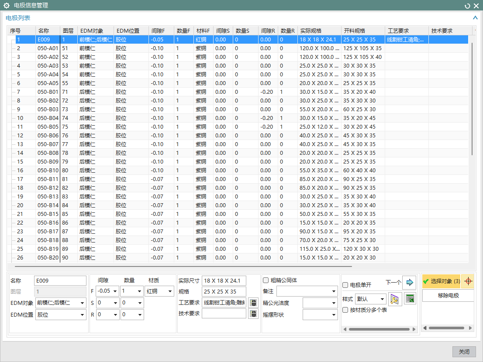This screenshot has height=362, width=483.
Task: Click the 规格 input field
Action: [224, 292]
